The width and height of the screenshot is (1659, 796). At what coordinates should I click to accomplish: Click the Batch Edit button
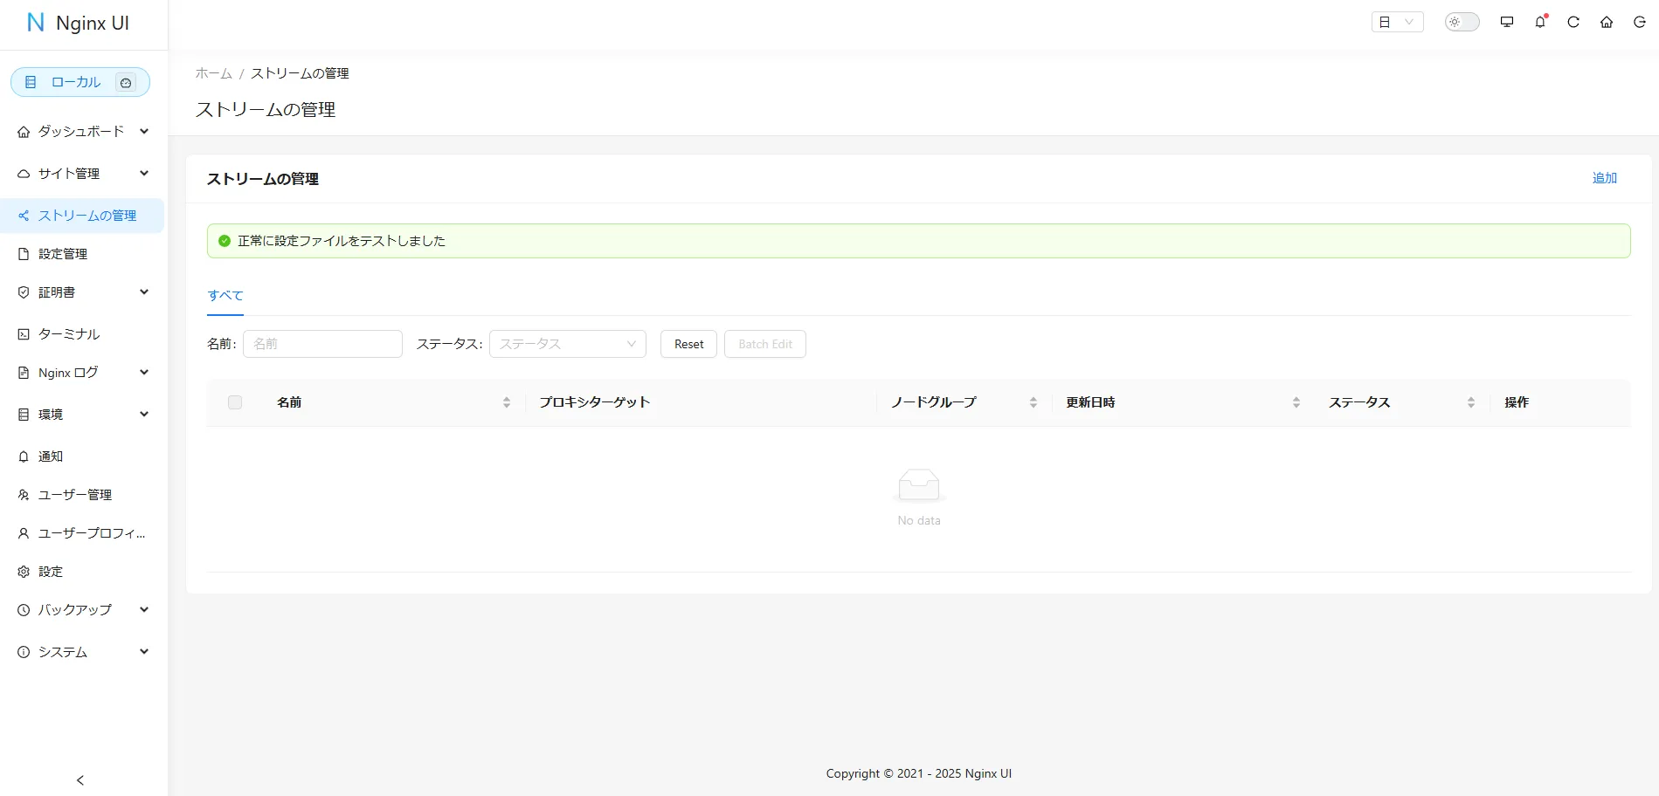coord(765,344)
